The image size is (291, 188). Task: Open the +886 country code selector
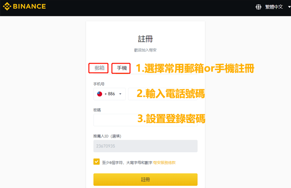pos(109,94)
